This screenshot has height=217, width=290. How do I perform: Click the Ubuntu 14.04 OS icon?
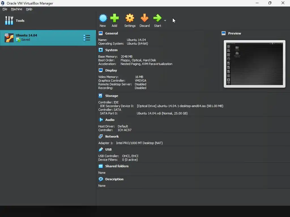point(9,38)
